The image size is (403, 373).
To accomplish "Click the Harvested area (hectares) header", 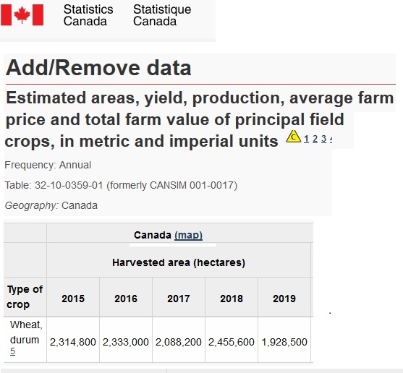I will point(179,262).
